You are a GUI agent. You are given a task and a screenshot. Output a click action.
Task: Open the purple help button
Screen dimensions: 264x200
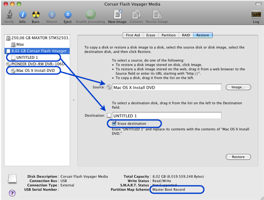click(x=12, y=193)
